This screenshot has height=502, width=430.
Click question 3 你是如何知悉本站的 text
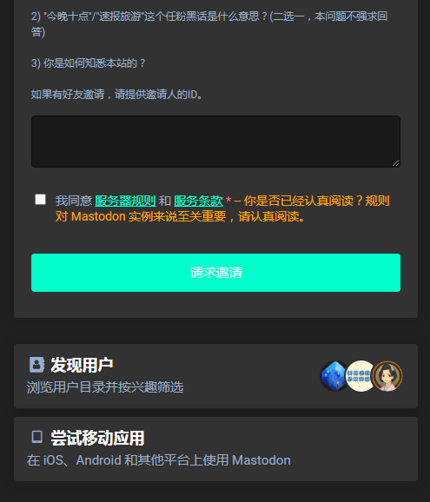coord(89,63)
